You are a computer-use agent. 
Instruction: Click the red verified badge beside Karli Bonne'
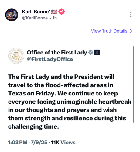click(62, 12)
